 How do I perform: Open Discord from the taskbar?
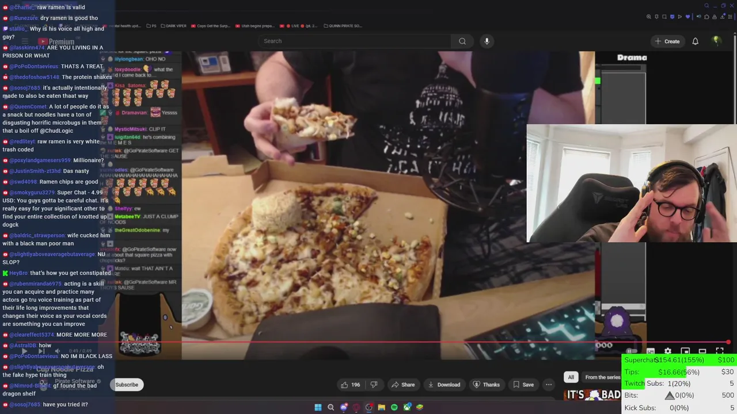click(x=344, y=407)
